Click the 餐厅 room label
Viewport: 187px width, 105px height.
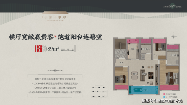click(x=135, y=74)
